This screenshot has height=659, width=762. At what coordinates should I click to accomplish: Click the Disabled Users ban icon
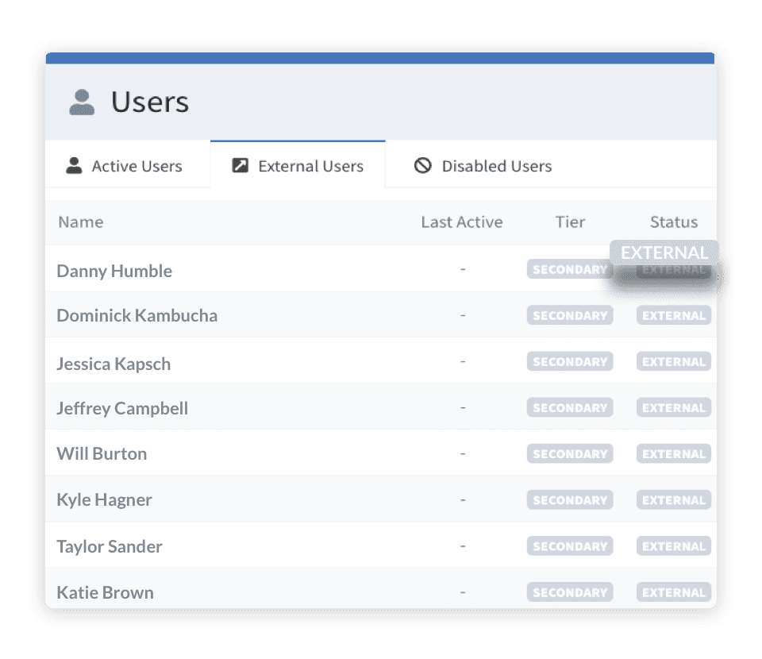point(423,166)
